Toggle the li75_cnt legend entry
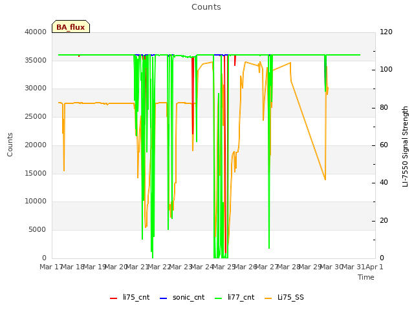Viewport: 414px width, 310px height. tap(129, 297)
